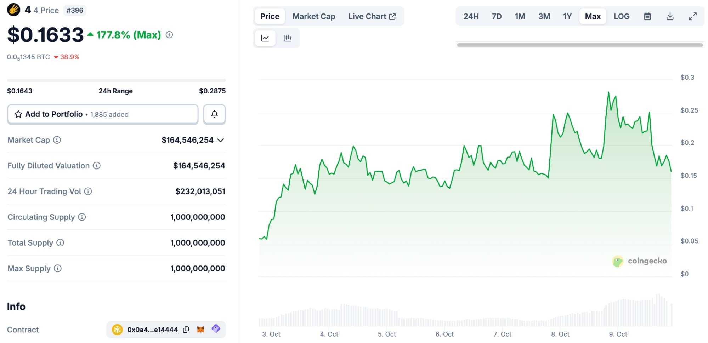Toggle LOG scale on the chart
Image resolution: width=708 pixels, height=343 pixels.
point(621,17)
